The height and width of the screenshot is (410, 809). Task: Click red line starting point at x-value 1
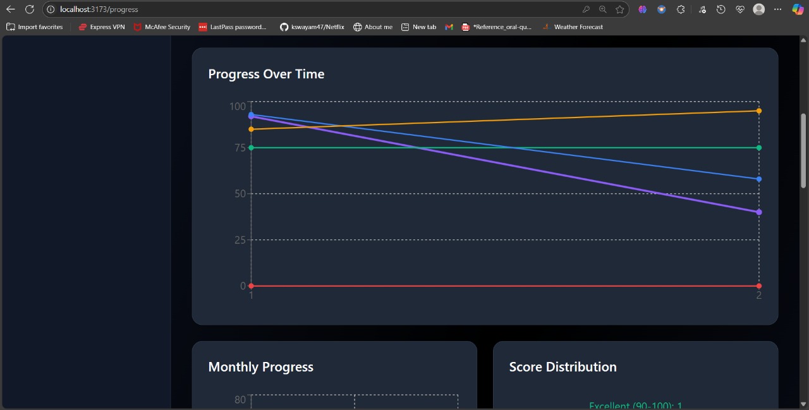pyautogui.click(x=252, y=286)
